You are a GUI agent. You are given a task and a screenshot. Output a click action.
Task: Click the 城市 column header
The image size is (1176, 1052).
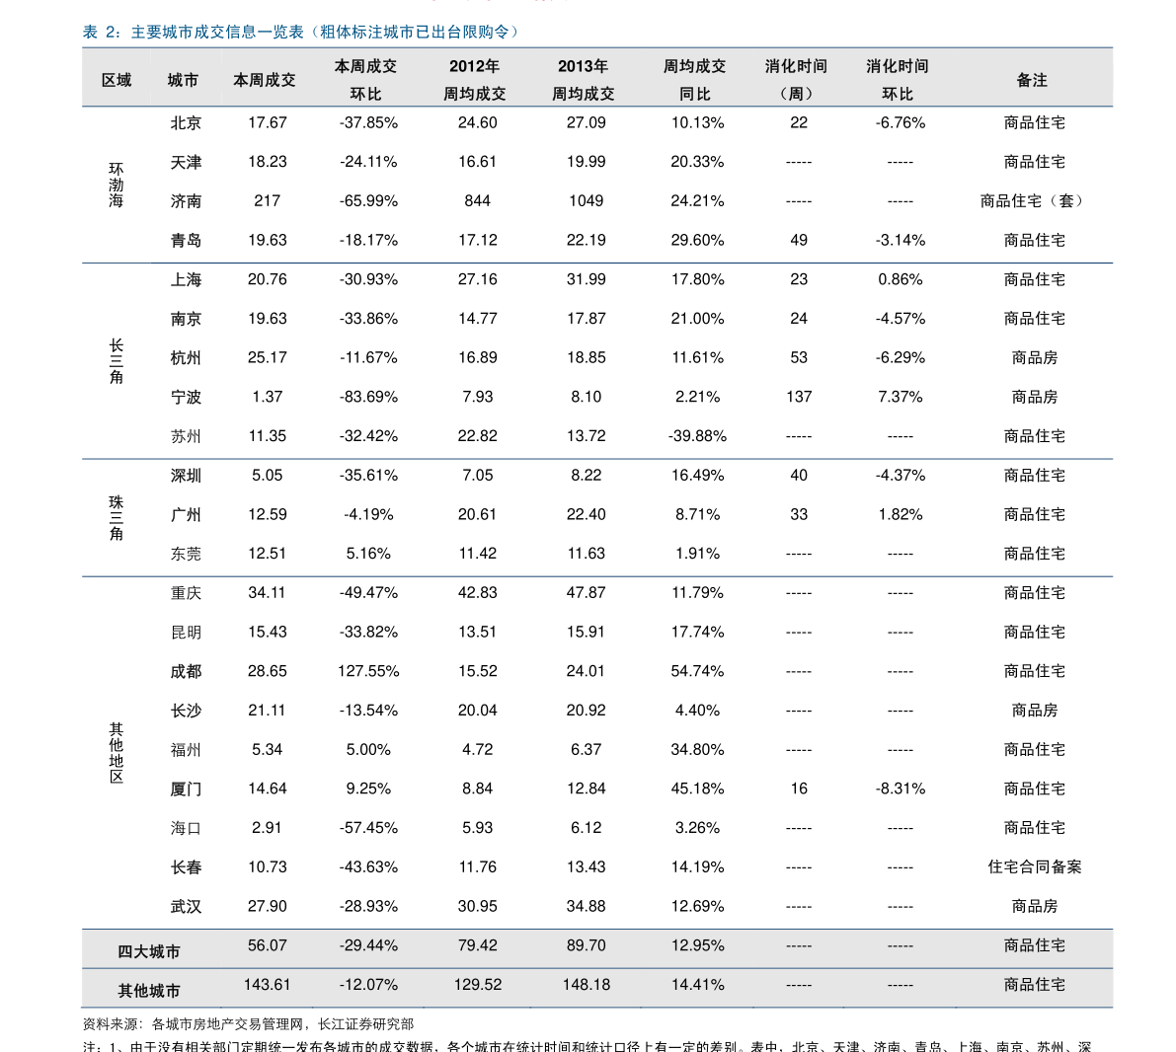(x=183, y=80)
